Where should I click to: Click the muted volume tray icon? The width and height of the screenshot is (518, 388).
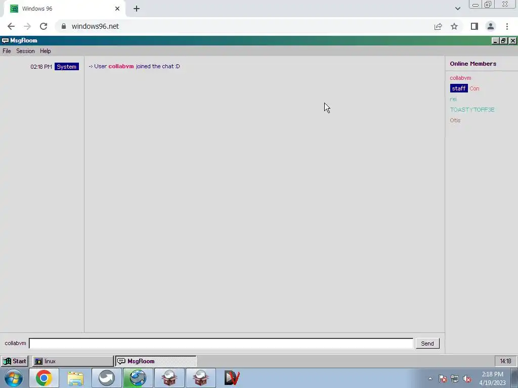point(467,379)
